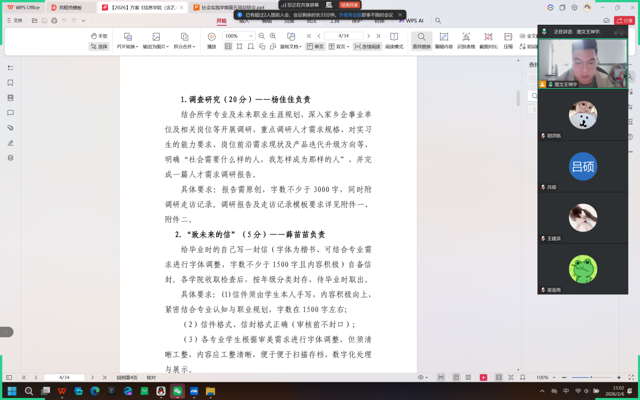Viewport: 640px width, 400px height.
Task: Expand the PDF转换 dropdown
Action: tap(128, 46)
